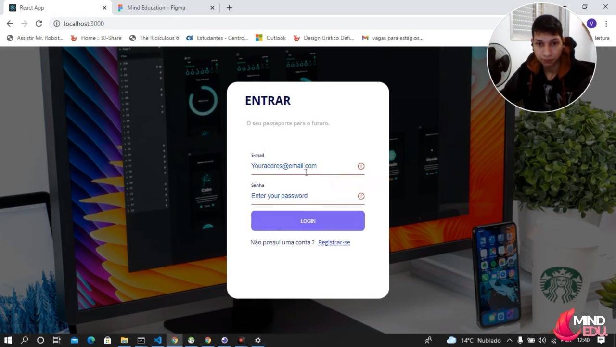Open the 'vagas para estágios' bookmark folder
616x347 pixels.
[x=394, y=38]
